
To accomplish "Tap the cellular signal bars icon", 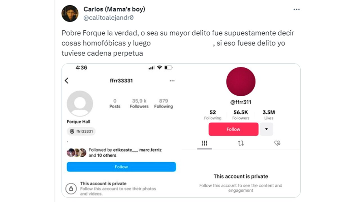I will (151, 67).
